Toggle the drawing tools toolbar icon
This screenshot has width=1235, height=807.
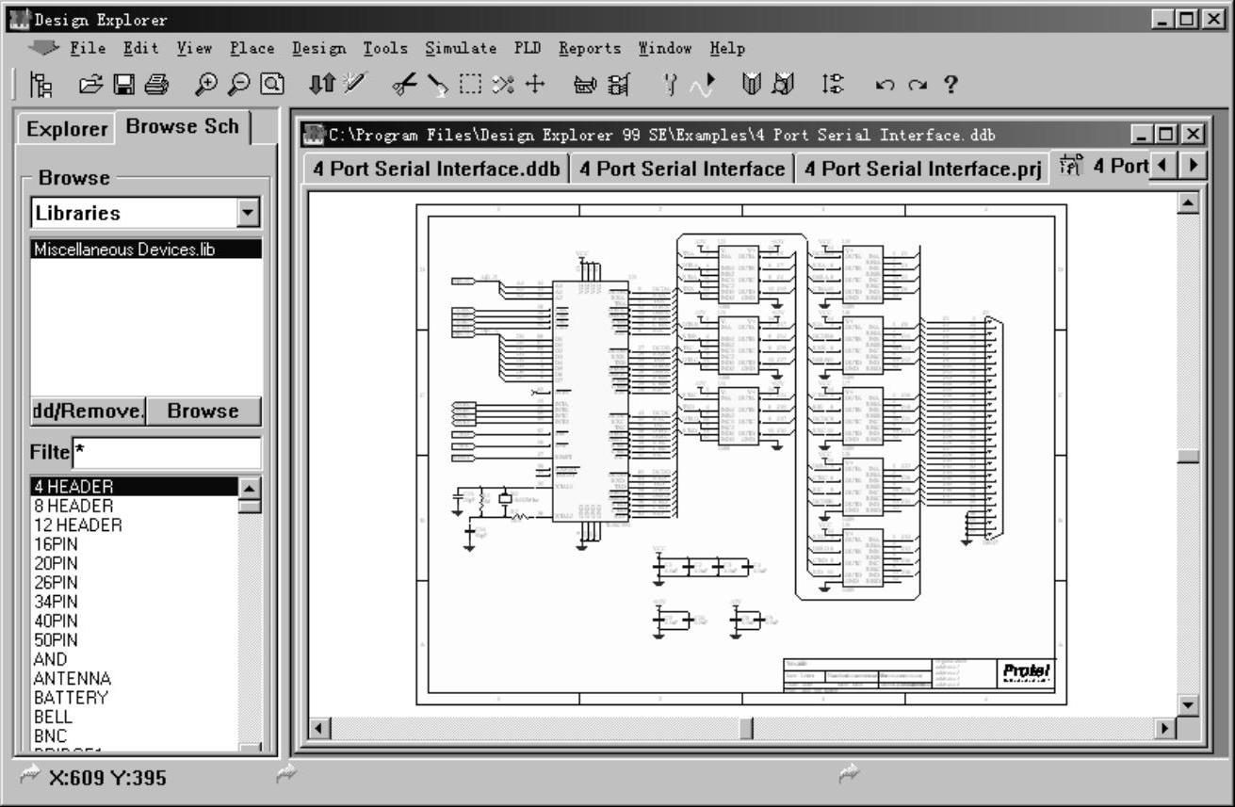pyautogui.click(x=585, y=85)
